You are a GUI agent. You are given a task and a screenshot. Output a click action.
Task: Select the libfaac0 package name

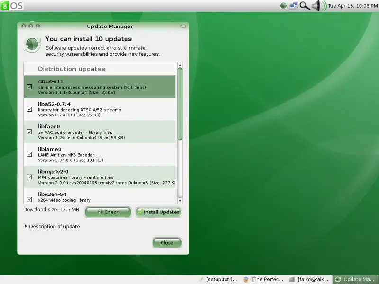pos(49,126)
